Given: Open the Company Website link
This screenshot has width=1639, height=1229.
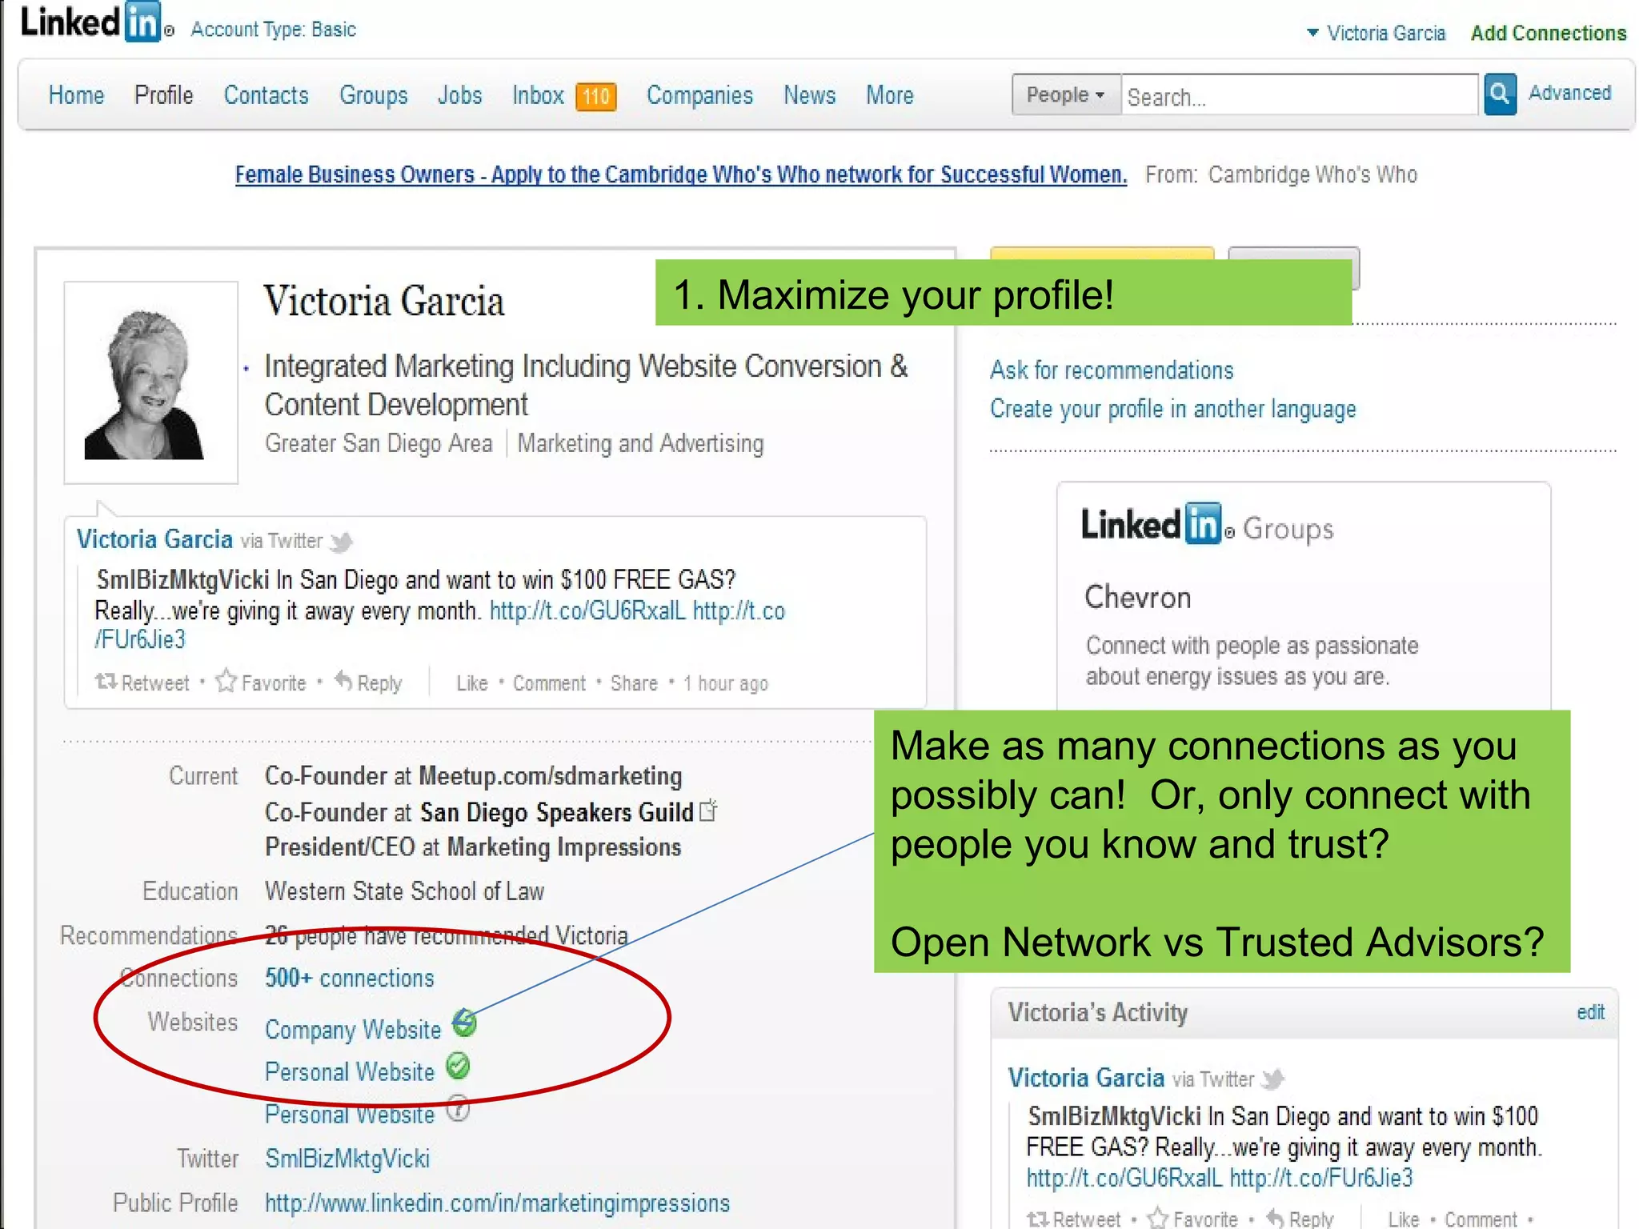Looking at the screenshot, I should 353,1029.
